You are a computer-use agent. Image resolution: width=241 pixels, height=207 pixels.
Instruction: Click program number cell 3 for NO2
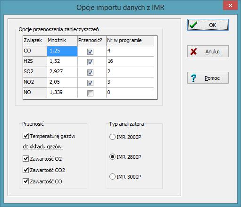click(130, 82)
